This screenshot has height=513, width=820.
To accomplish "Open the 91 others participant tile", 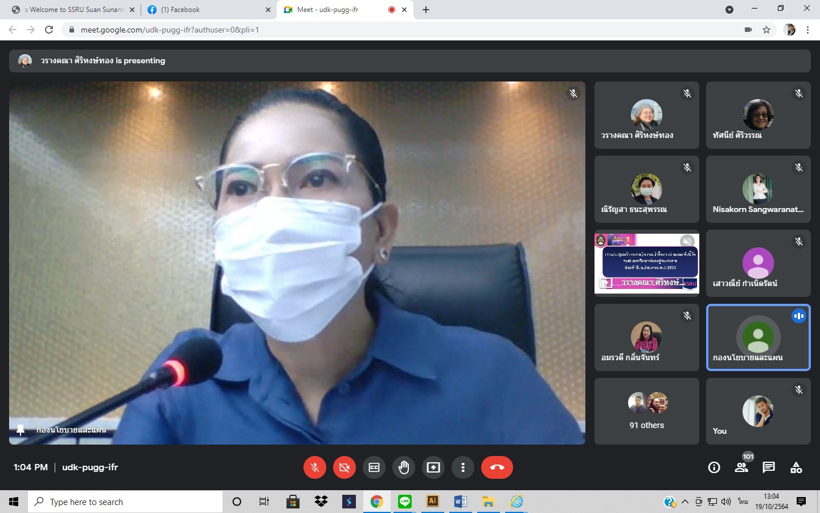I will (x=646, y=411).
